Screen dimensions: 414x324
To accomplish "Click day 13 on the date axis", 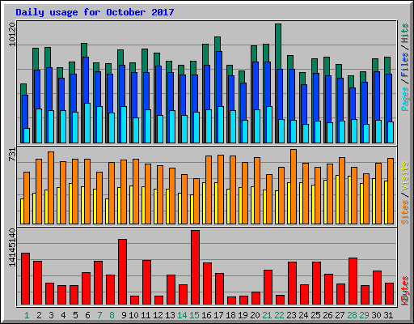I will (170, 315).
